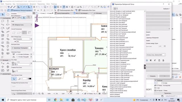Click the help question mark in the dialog
The height and width of the screenshot is (102, 182).
[x=164, y=4]
